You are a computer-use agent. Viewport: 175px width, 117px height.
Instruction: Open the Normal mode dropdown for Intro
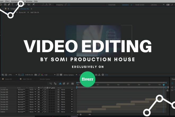tap(21, 112)
